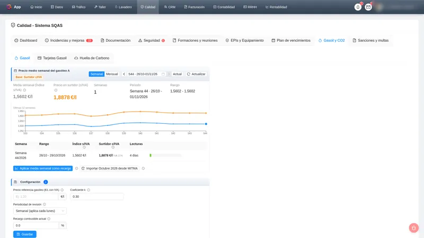
Task: Click info icon by Periodicidad de revisión
Action: pos(45,204)
